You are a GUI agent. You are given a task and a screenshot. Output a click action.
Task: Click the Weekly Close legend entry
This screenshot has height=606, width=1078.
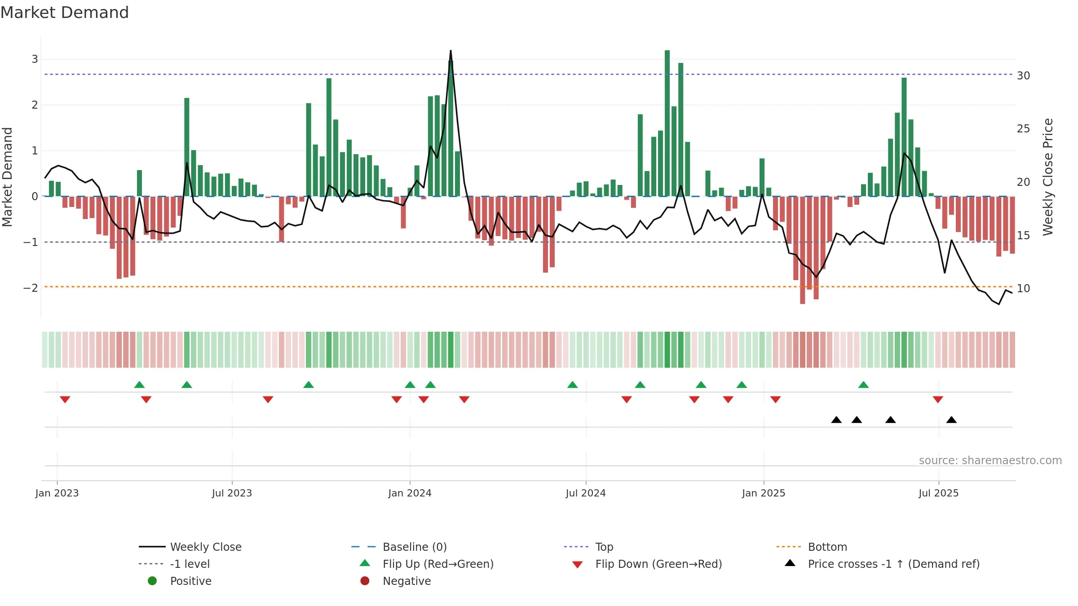190,547
